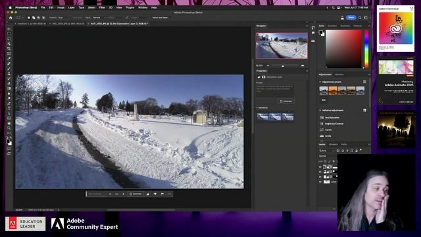Choose Add to Selection mode icon

coord(34,18)
